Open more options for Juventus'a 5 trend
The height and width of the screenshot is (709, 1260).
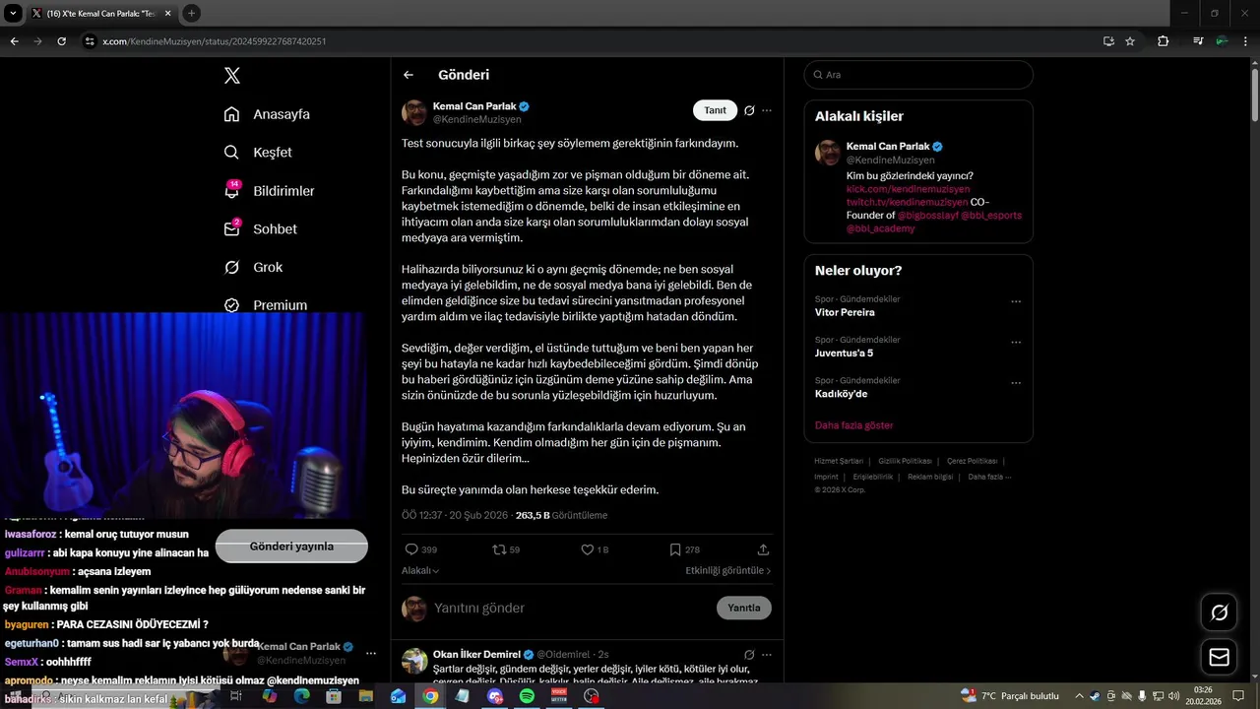tap(1016, 343)
